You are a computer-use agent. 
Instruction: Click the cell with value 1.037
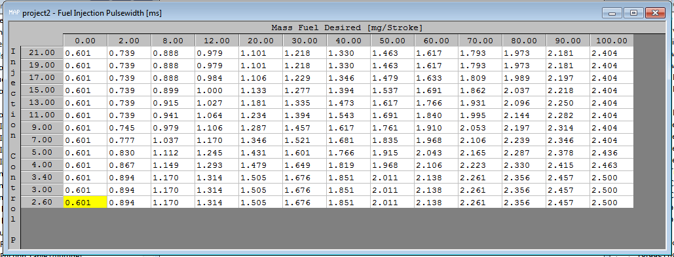(173, 140)
